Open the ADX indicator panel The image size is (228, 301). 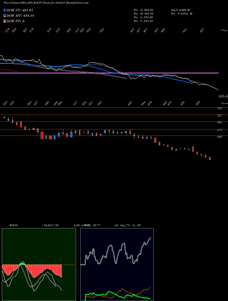(x=117, y=265)
